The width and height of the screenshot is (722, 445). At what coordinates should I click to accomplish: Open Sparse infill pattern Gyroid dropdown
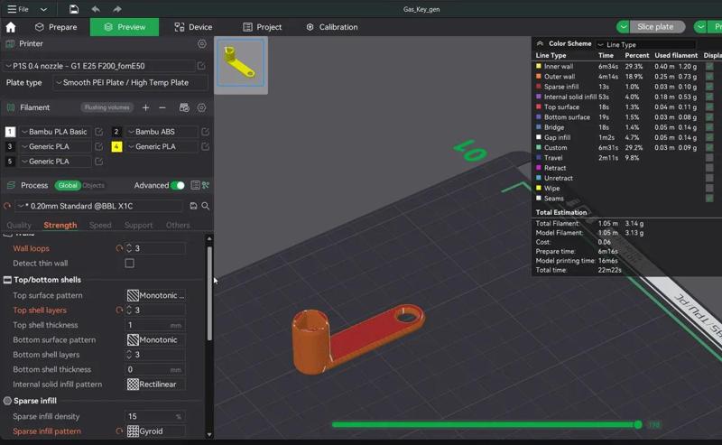pos(155,431)
